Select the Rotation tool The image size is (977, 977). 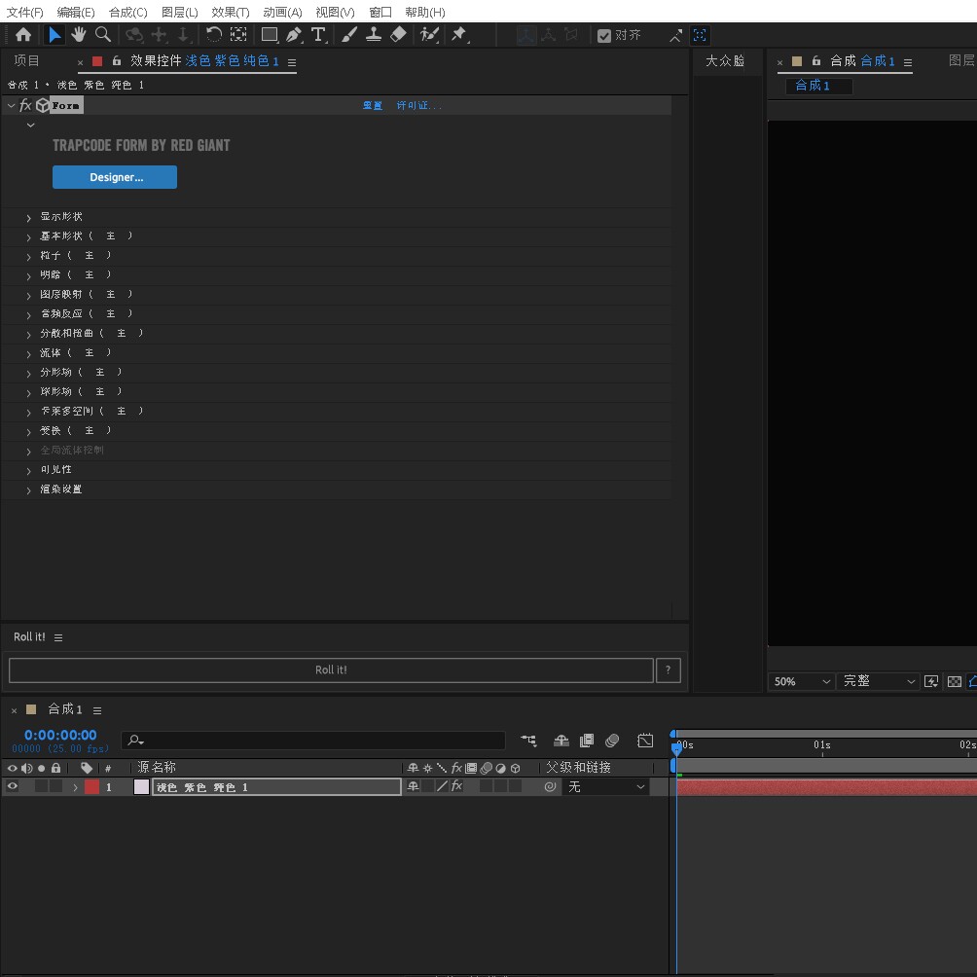[x=214, y=35]
